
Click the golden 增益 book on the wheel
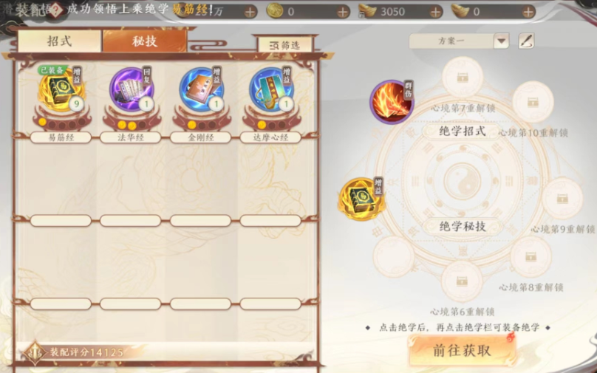click(361, 200)
